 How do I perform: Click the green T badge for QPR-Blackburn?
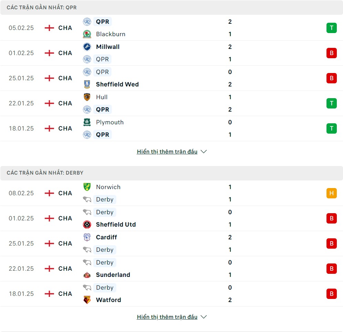point(332,28)
